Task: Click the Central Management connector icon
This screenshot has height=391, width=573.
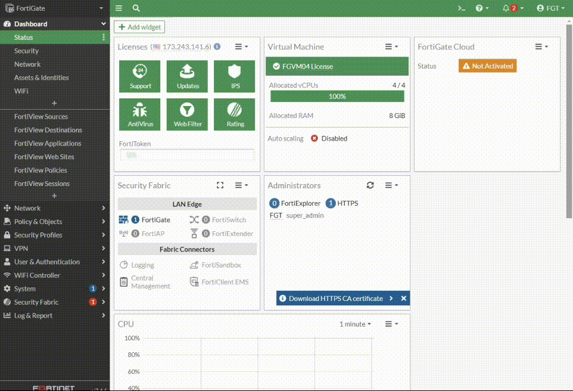Action: click(x=123, y=282)
